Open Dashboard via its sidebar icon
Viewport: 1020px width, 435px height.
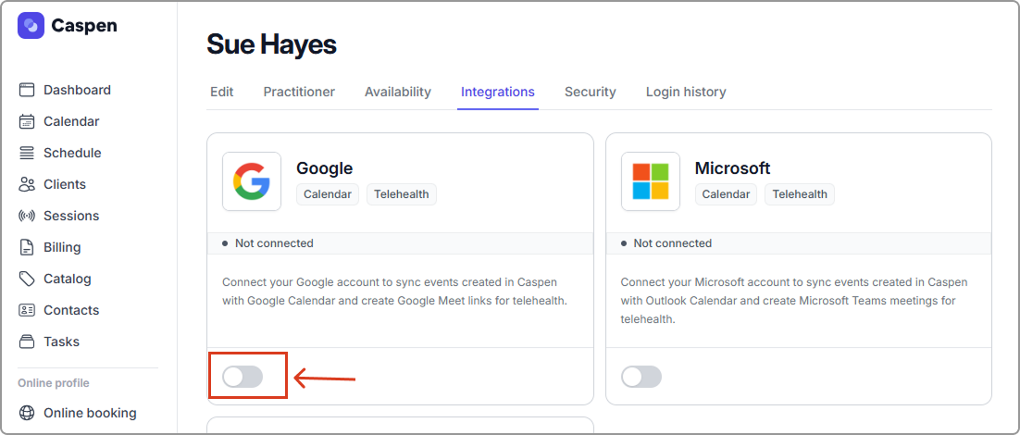pos(27,90)
